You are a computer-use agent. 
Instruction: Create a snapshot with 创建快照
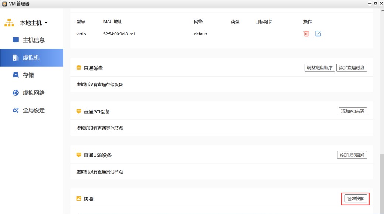tap(355, 198)
